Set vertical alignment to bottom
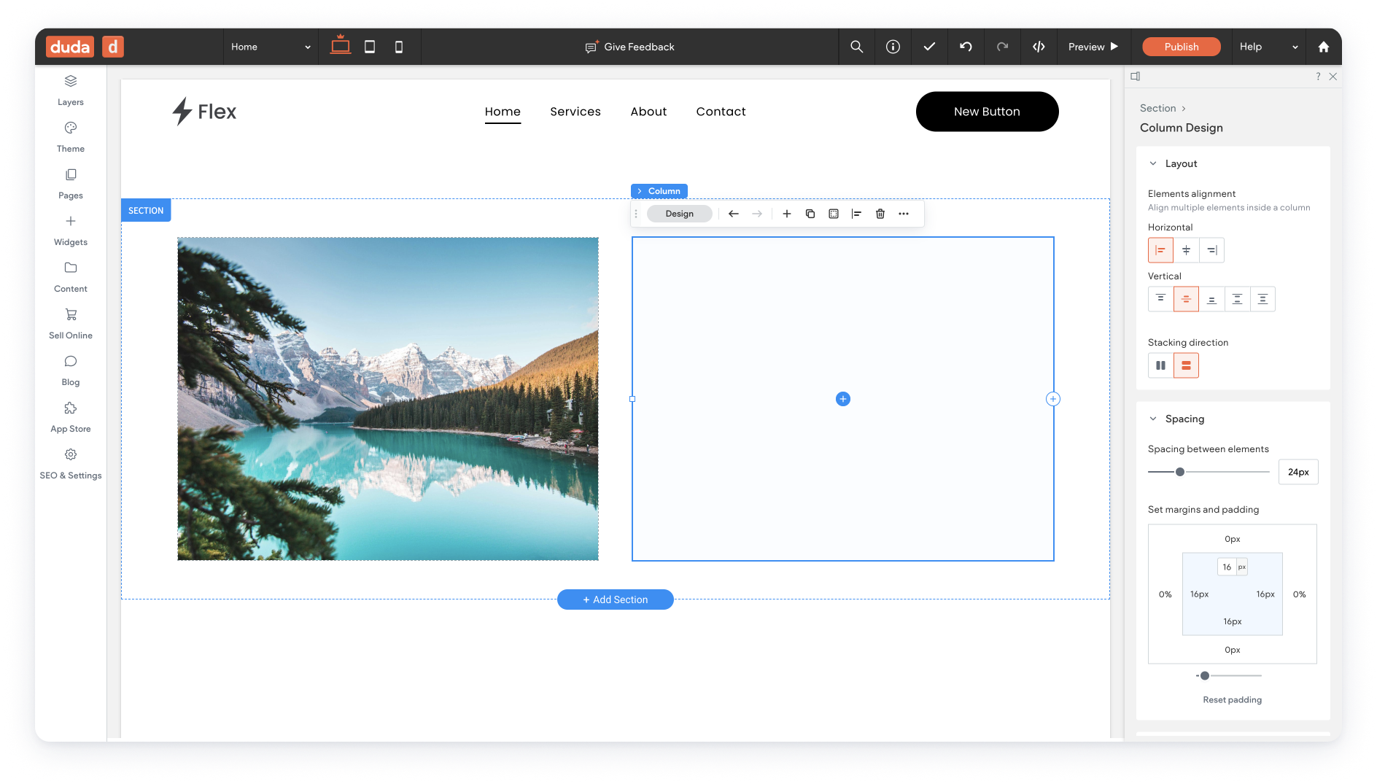 point(1211,299)
